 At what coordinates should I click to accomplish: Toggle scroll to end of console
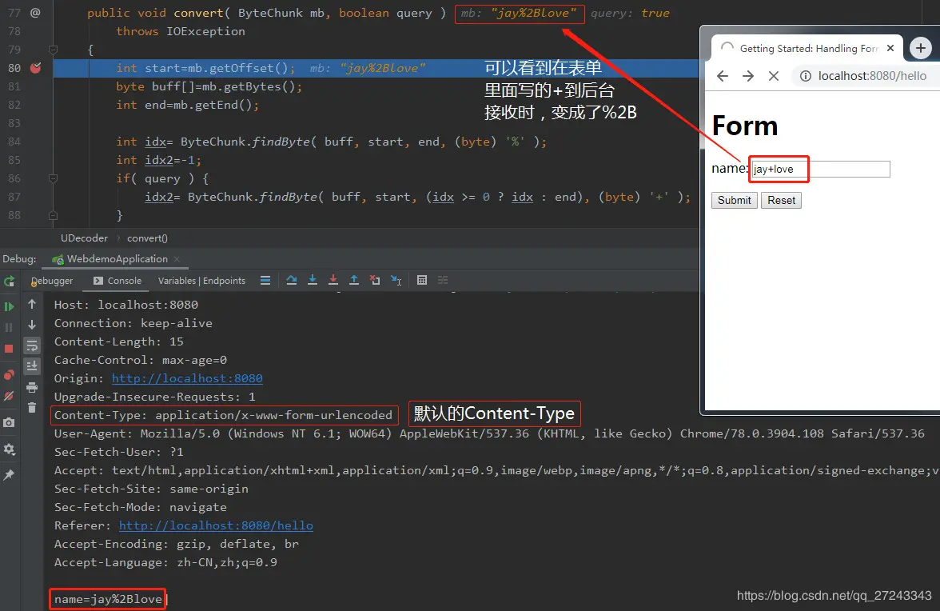point(32,365)
